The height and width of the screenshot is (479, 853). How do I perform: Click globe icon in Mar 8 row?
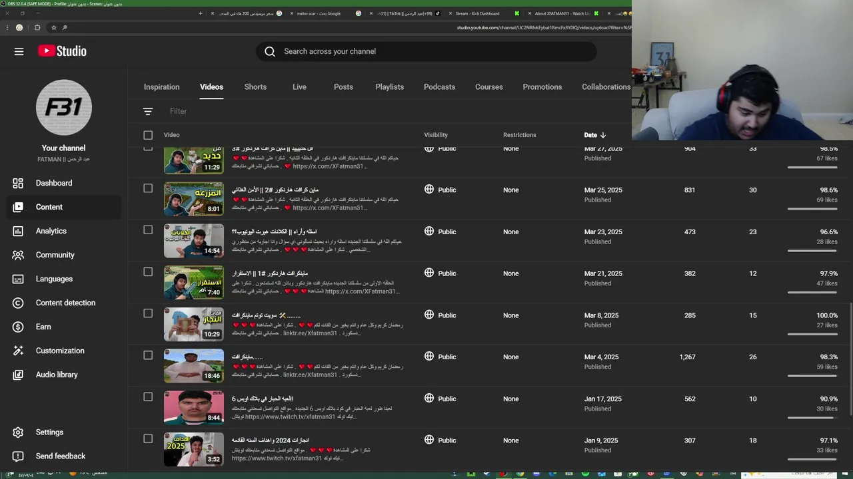[x=429, y=315]
